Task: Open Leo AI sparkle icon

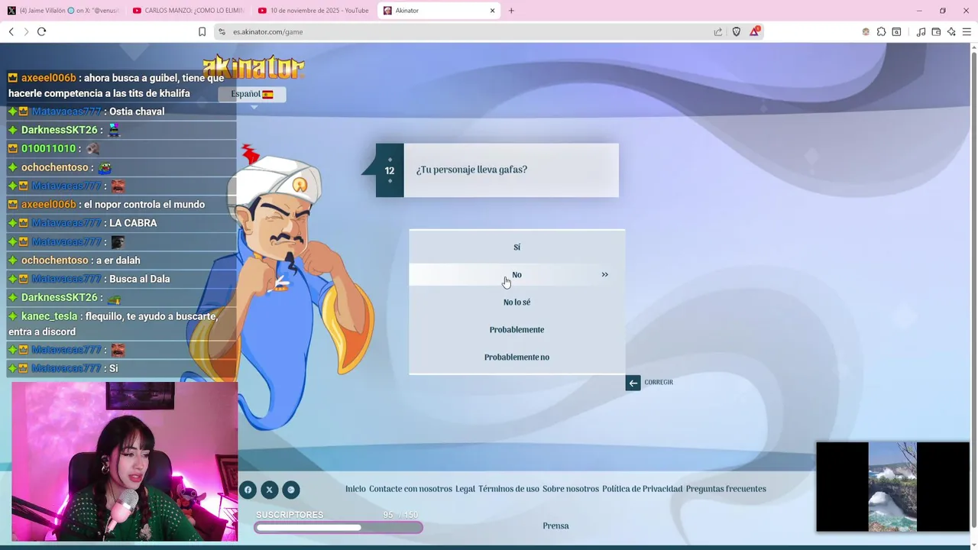Action: 951,31
